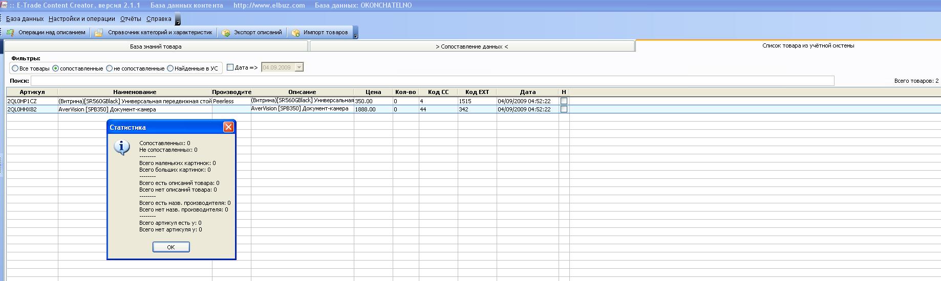The width and height of the screenshot is (941, 281).
Task: Close the Статистика dialog with X
Action: coord(228,127)
